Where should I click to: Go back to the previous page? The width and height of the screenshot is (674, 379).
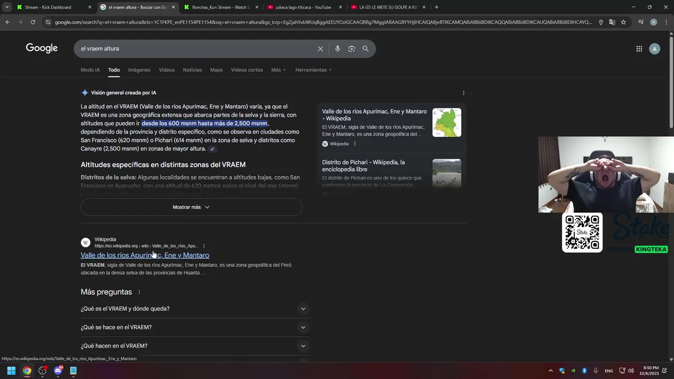coord(7,22)
